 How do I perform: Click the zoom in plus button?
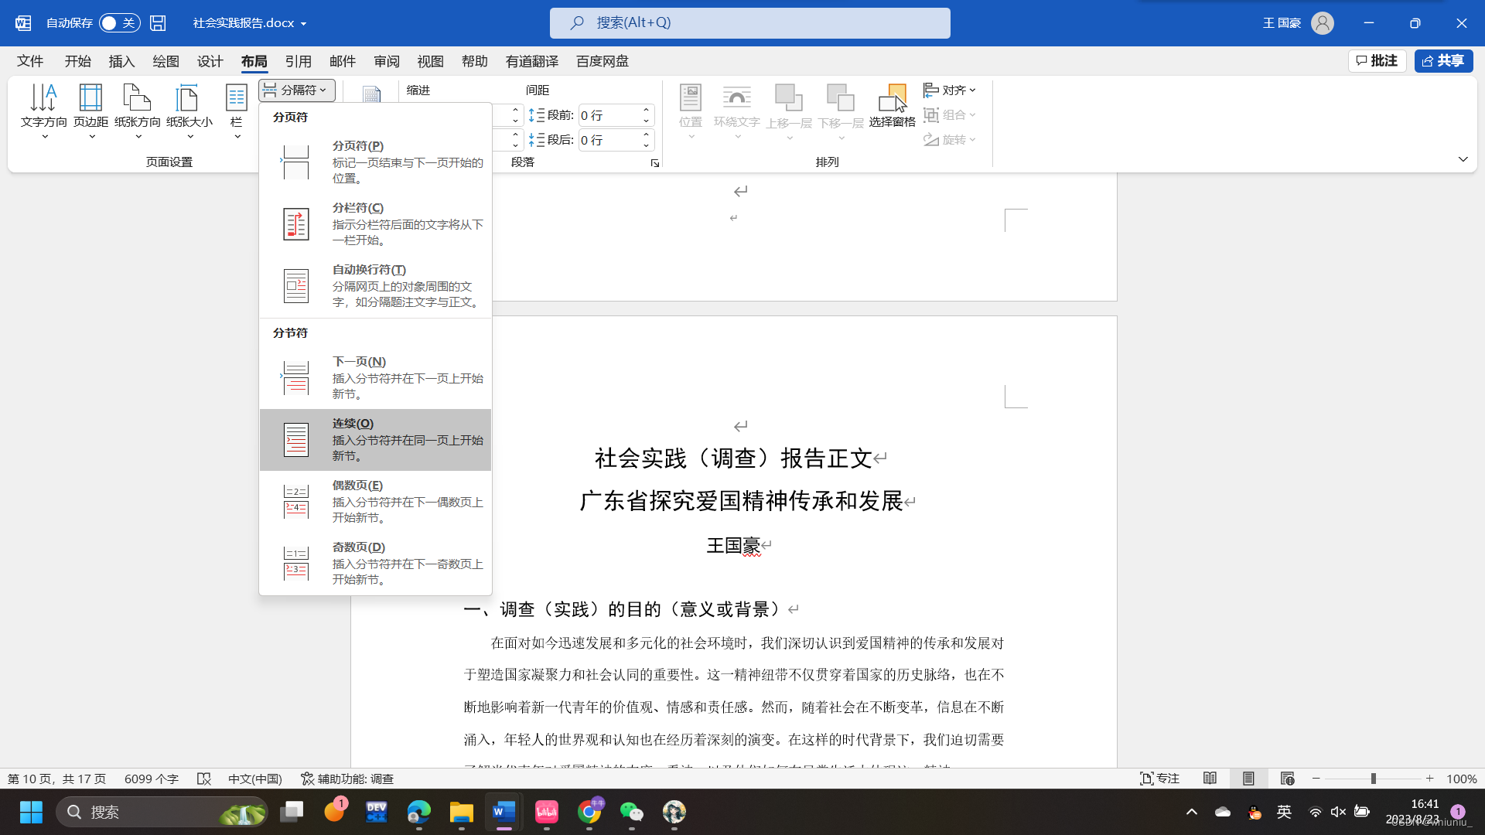coord(1429,779)
